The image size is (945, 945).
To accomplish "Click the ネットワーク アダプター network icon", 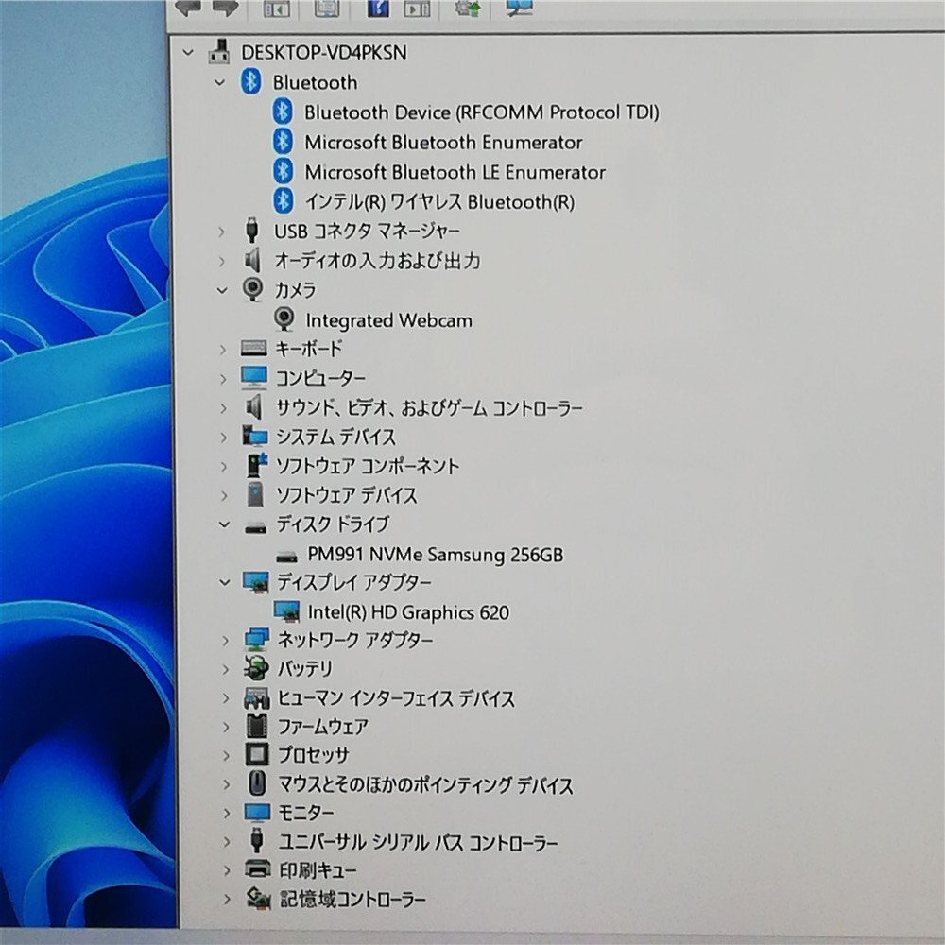I will 256,640.
